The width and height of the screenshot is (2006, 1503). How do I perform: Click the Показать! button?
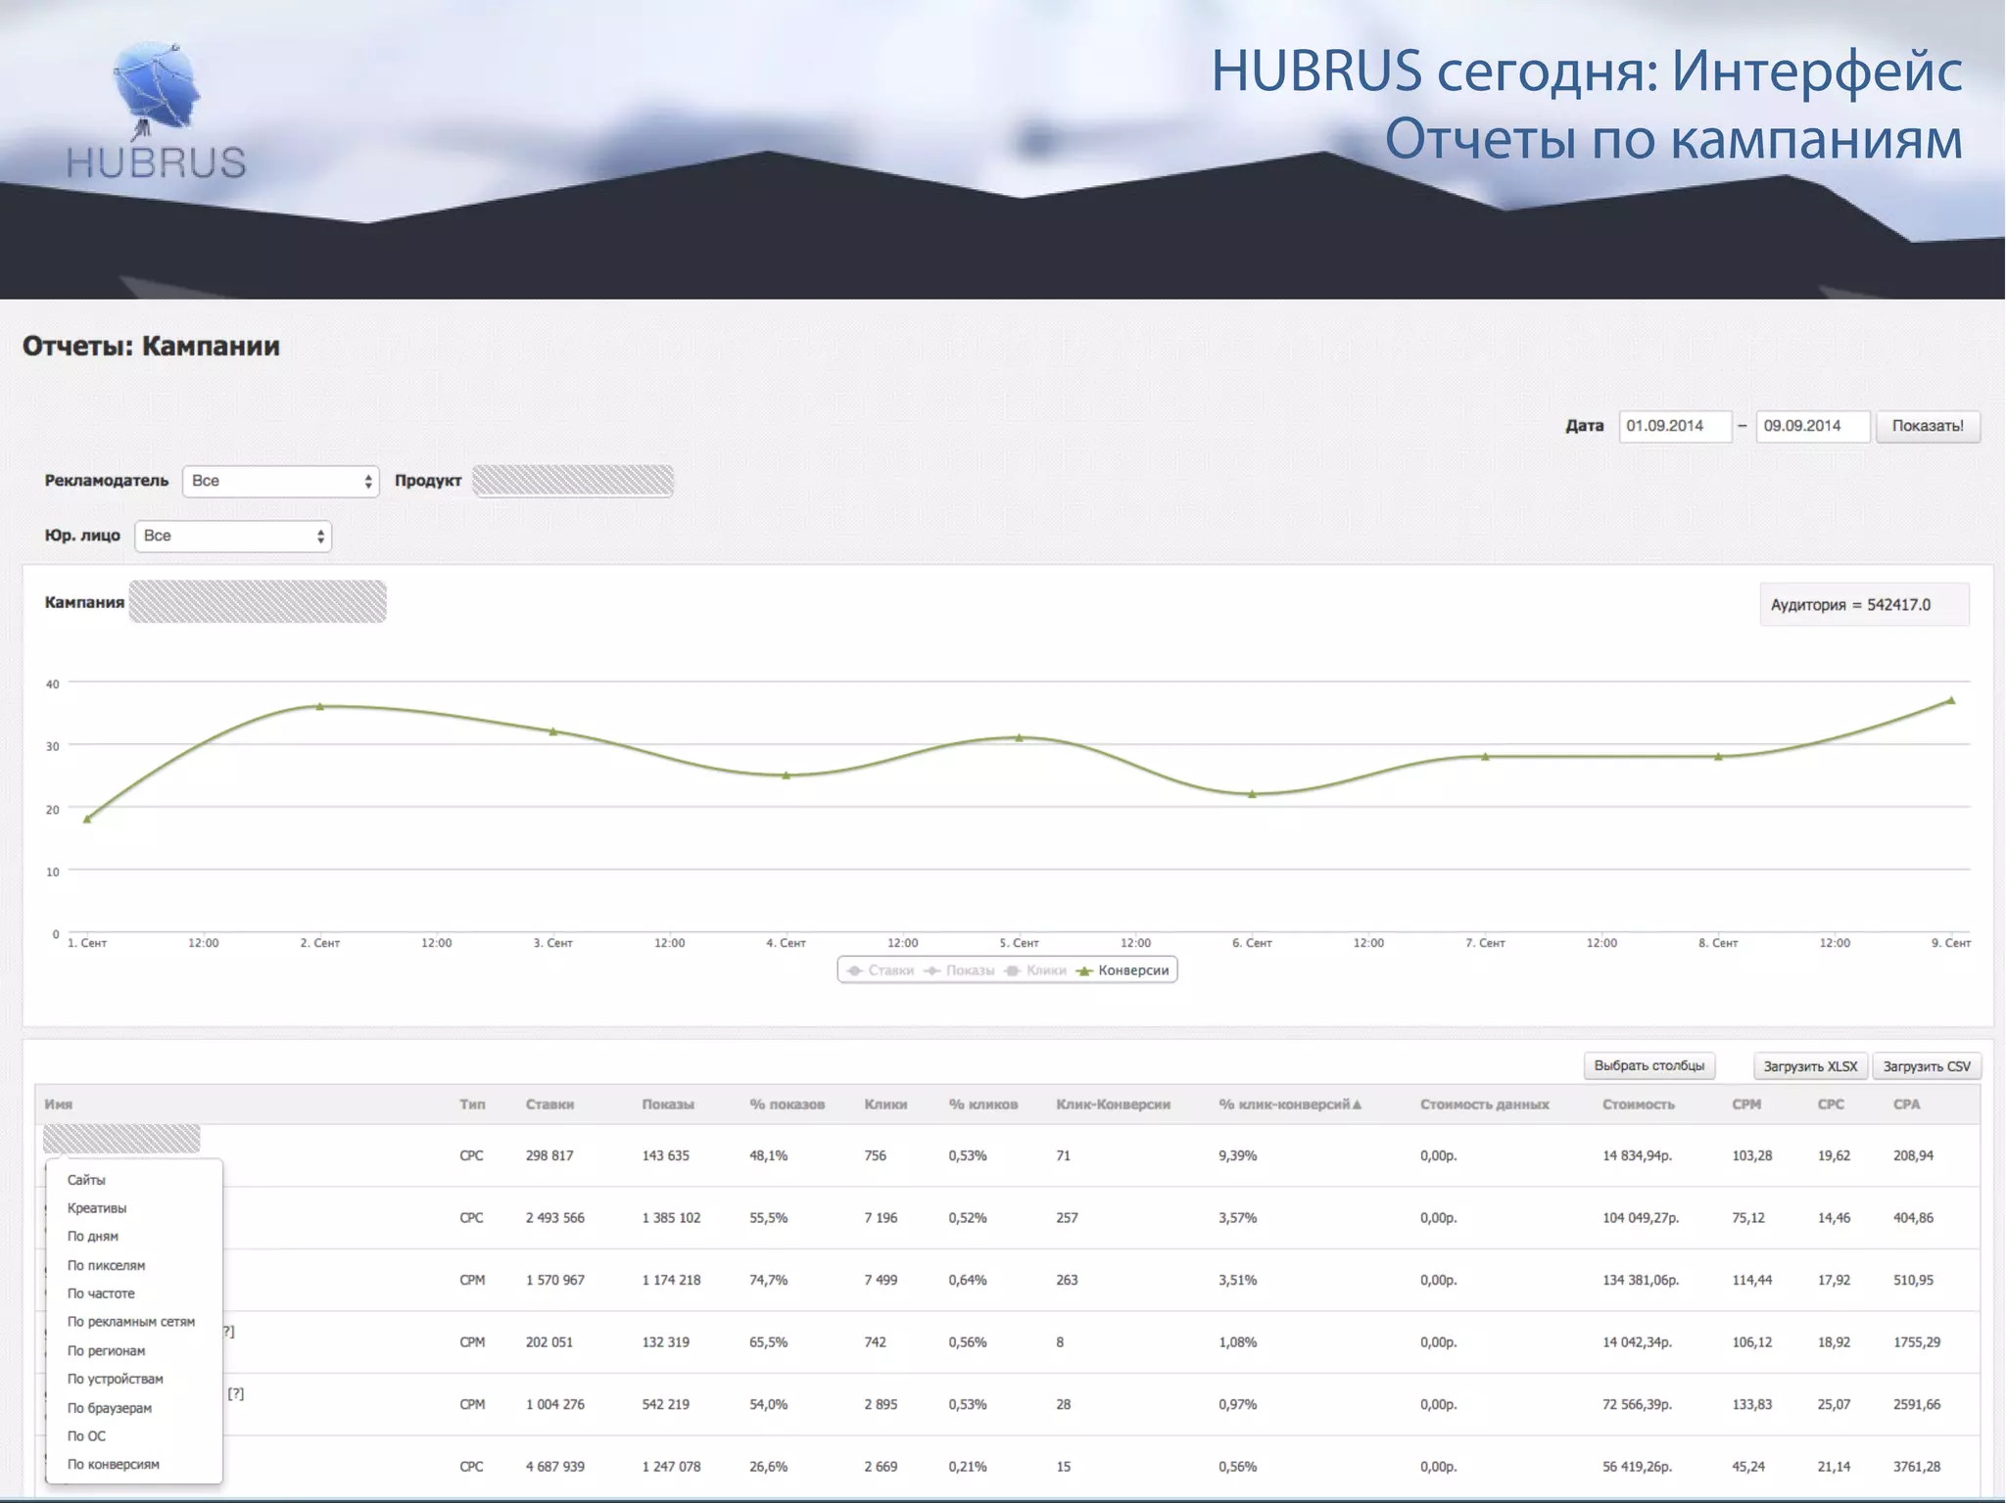pyautogui.click(x=1928, y=426)
